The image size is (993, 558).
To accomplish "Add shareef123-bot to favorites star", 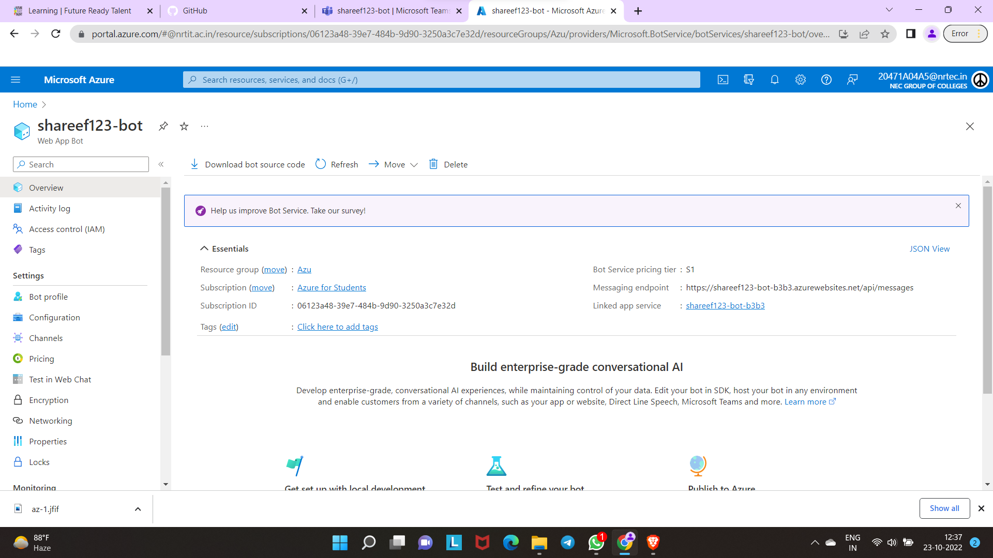I will 184,126.
